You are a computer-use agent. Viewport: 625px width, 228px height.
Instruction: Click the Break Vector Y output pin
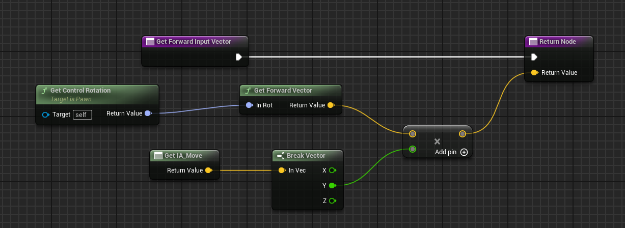click(x=332, y=186)
